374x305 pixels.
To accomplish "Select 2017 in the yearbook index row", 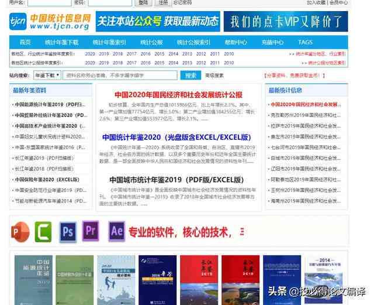I will pyautogui.click(x=131, y=54).
